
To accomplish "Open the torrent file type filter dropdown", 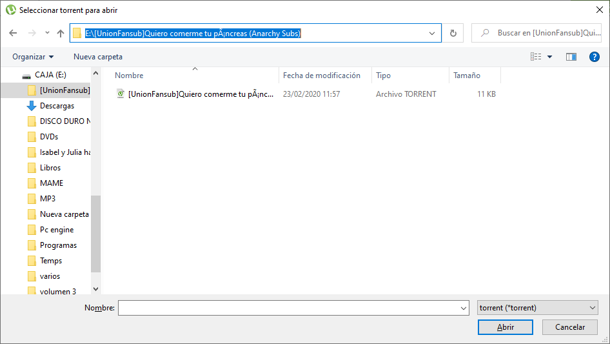I will [x=538, y=308].
